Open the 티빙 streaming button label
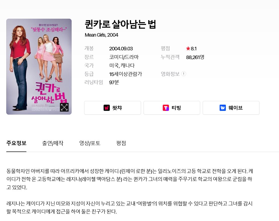 click(x=176, y=108)
